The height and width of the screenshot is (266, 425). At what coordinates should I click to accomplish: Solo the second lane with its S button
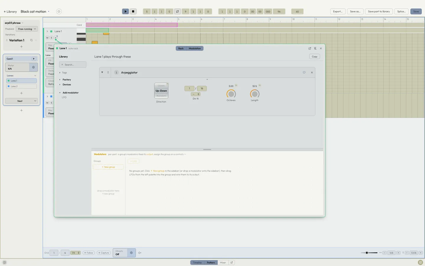pyautogui.click(x=51, y=103)
